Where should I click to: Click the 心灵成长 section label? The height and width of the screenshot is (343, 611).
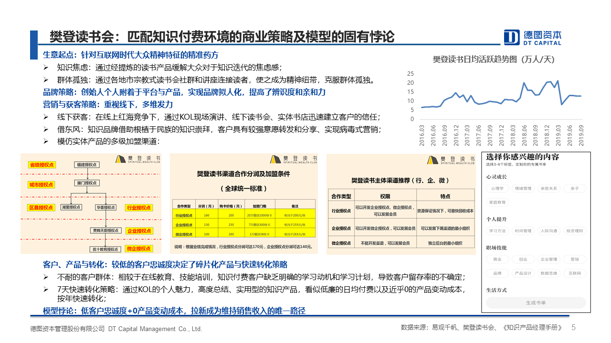click(496, 177)
